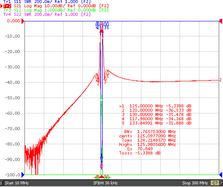Screen dimensions: 223x187
Task: Edit the Stop 300 MHz frequency field
Action: point(195,183)
